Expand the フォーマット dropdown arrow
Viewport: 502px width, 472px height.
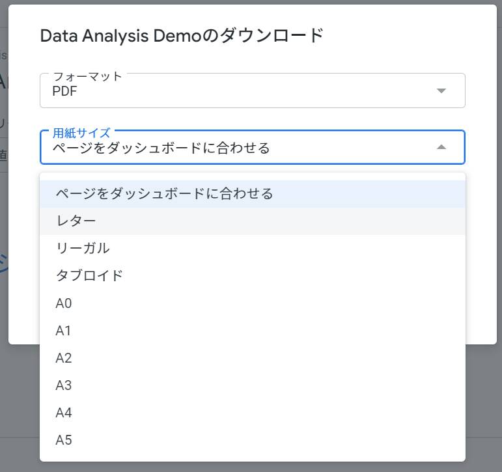pos(441,90)
